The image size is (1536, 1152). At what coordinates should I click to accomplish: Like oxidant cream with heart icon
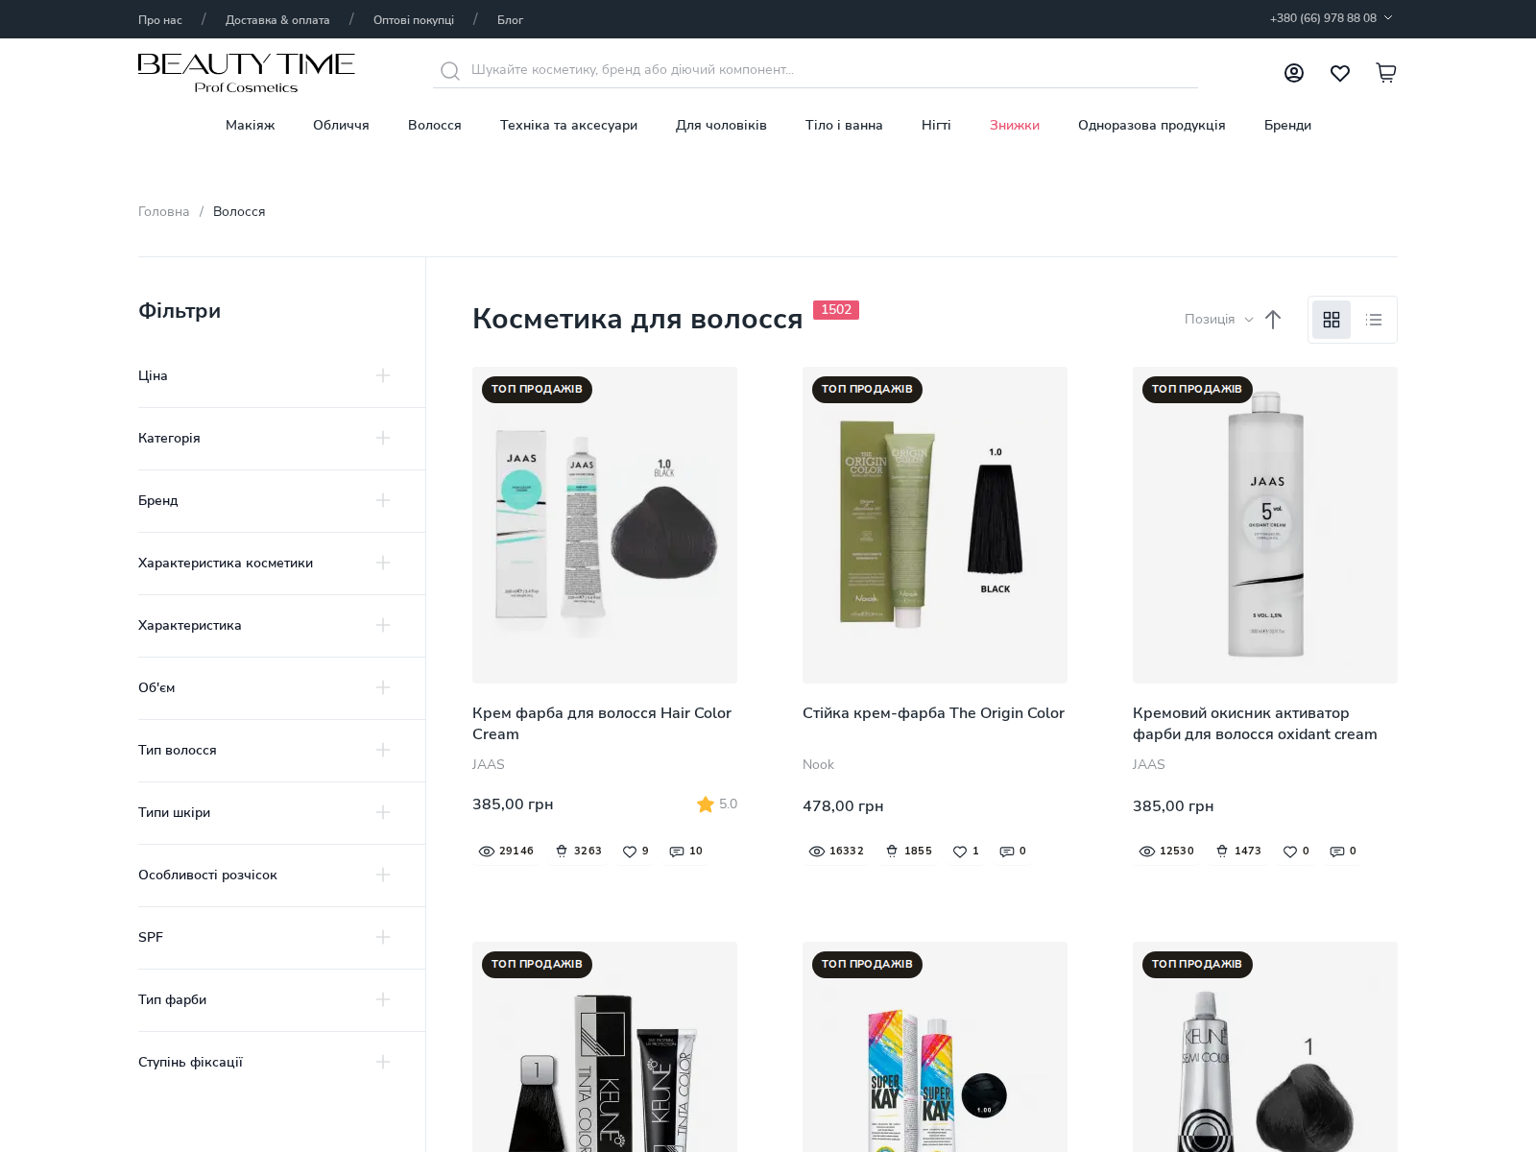[x=1290, y=852]
